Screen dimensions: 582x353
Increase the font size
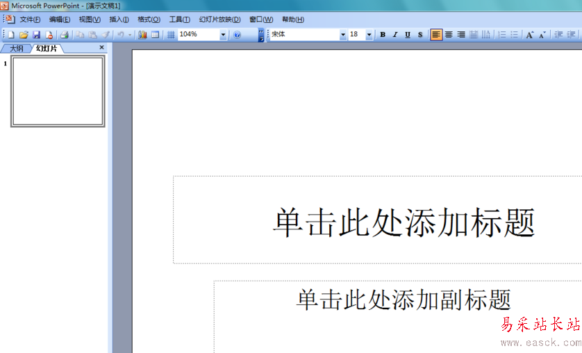point(530,35)
